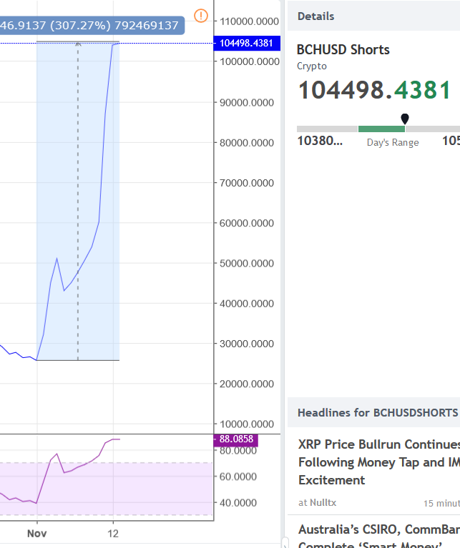Screen dimensions: 460x548
Task: Click the Crypto category label
Action: 312,66
